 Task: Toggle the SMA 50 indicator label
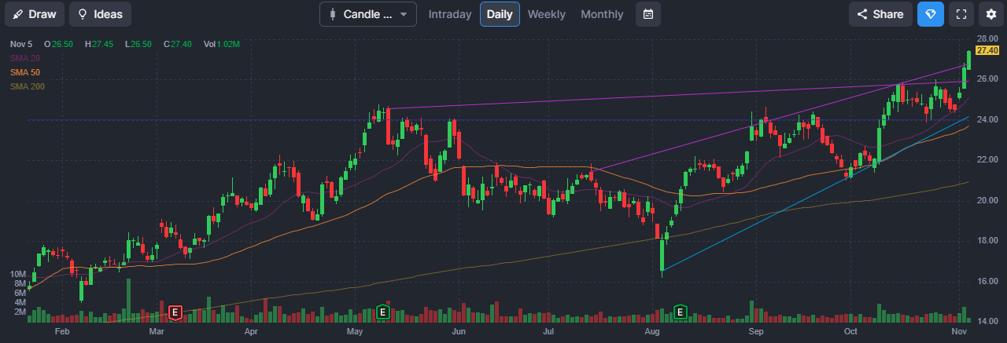(x=25, y=72)
